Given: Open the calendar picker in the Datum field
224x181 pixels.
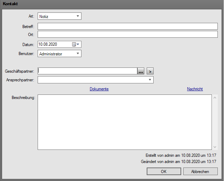Looking at the screenshot, I should tap(76, 44).
